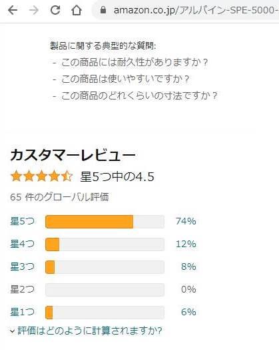Click the browser back arrow
This screenshot has height=350, width=279.
[x=13, y=10]
